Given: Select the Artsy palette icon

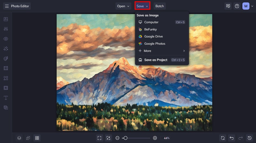Looking at the screenshot, I should pyautogui.click(x=6, y=59).
